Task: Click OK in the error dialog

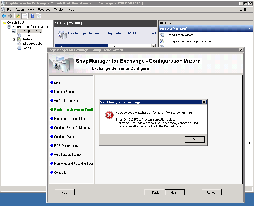Action: (x=195, y=139)
